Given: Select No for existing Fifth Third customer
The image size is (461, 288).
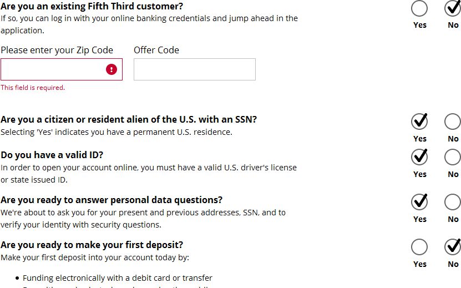Looking at the screenshot, I should pos(453,8).
